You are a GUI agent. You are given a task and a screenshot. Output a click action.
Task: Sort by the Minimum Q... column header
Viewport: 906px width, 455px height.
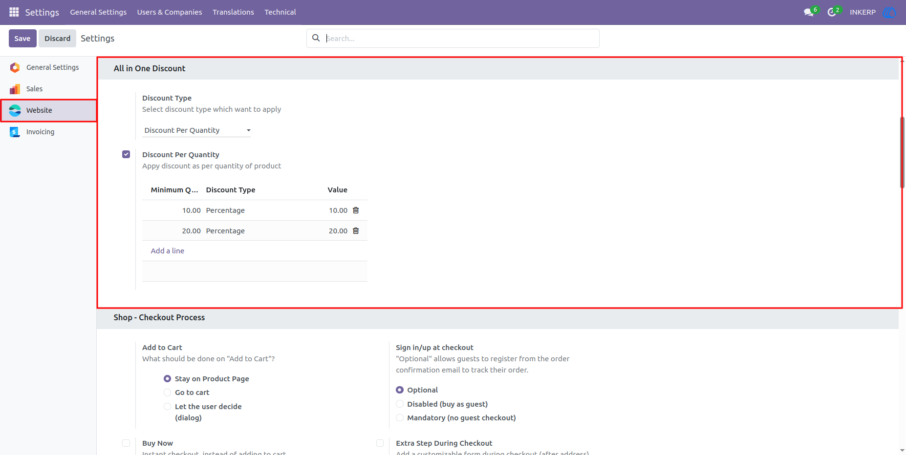pyautogui.click(x=174, y=190)
